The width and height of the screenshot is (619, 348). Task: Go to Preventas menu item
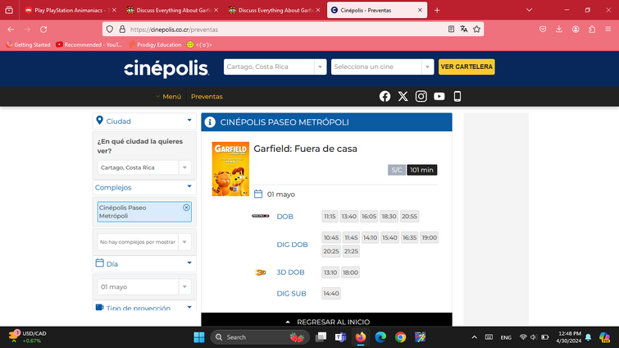point(207,96)
